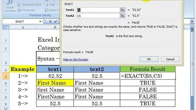The image size is (196, 110).
Task: Cancel the Function Arguments dialog
Action: pyautogui.click(x=170, y=59)
